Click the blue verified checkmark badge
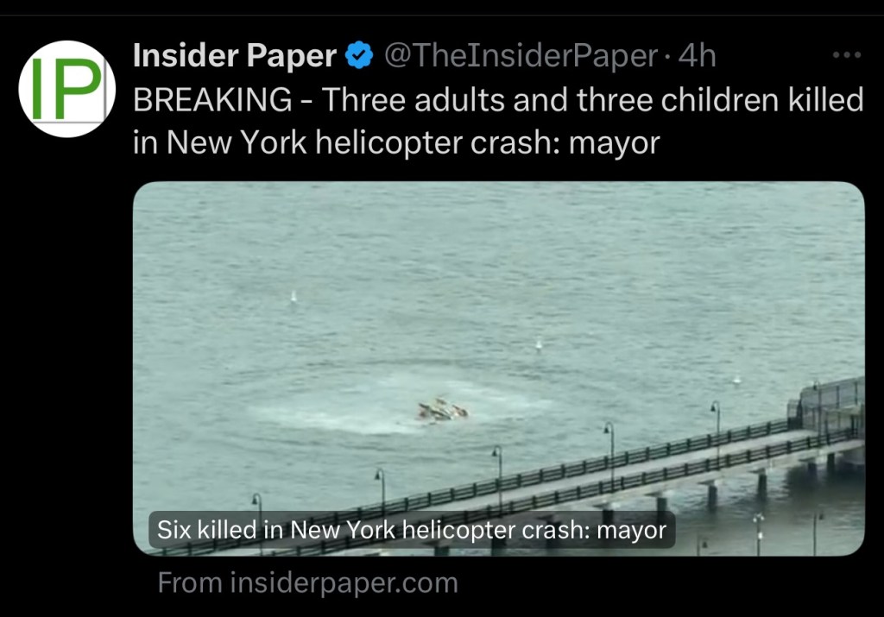This screenshot has width=884, height=617. pyautogui.click(x=359, y=56)
